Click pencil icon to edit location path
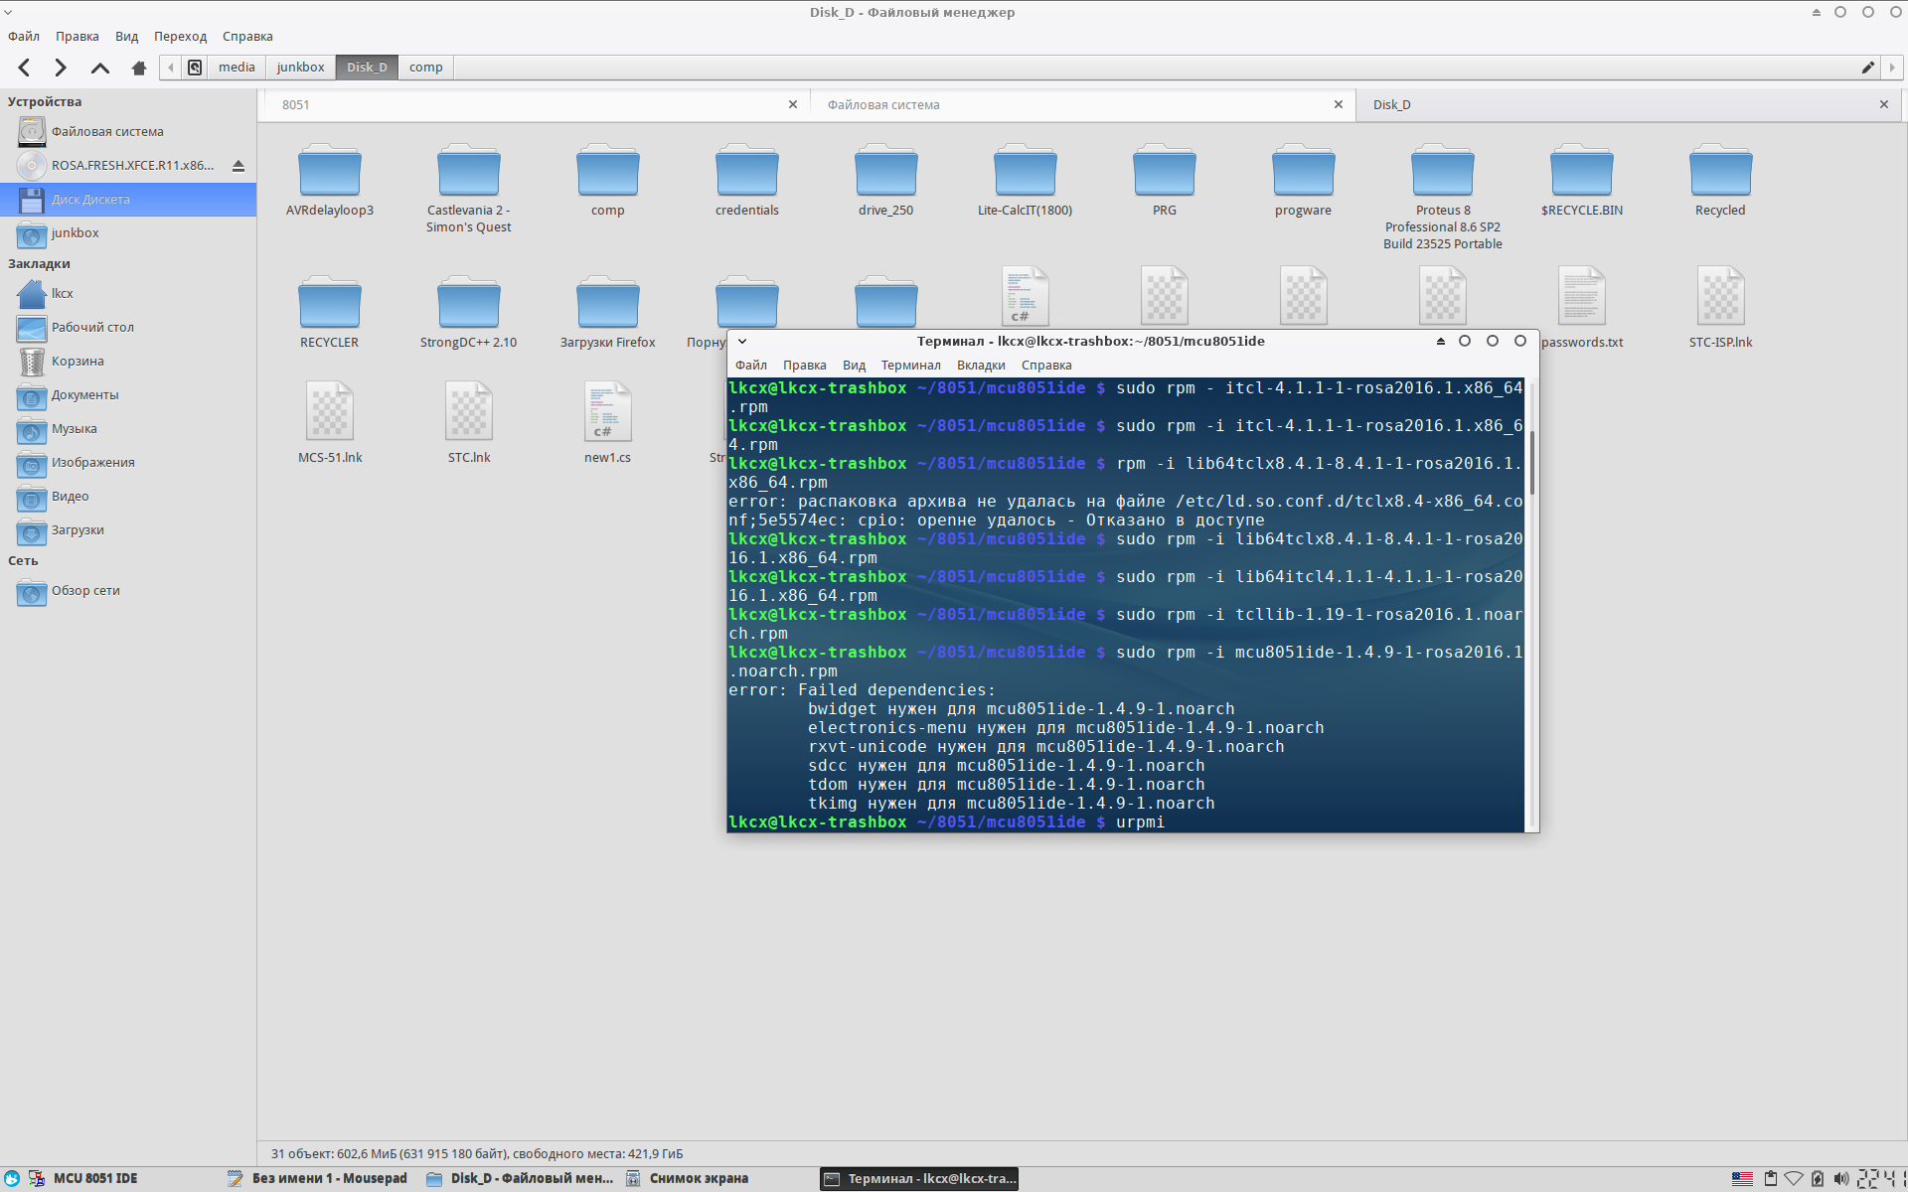 [x=1867, y=68]
